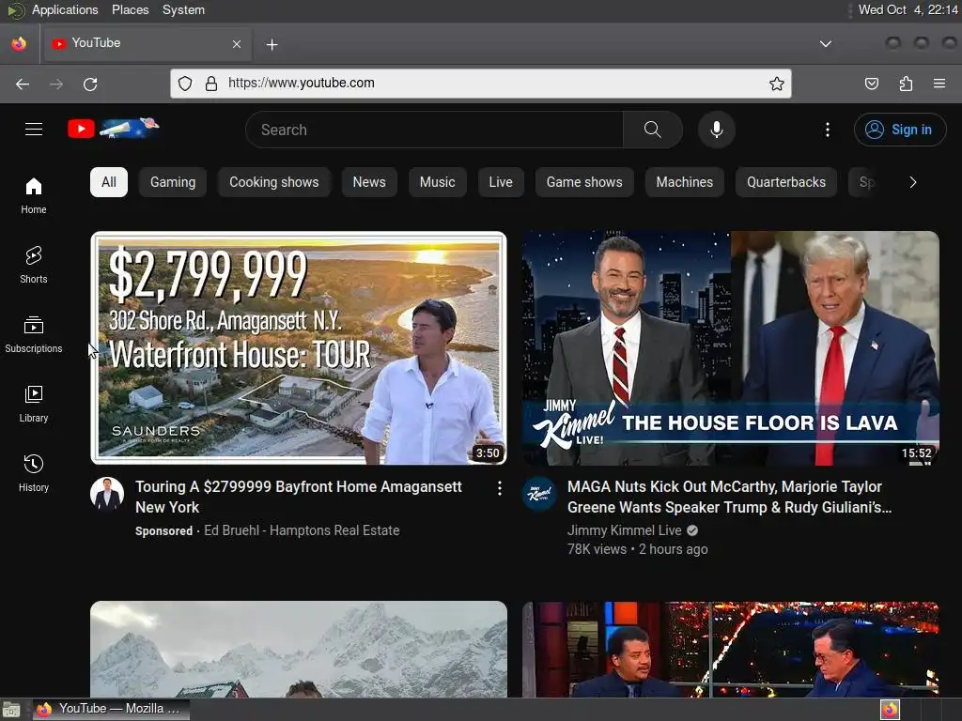Open History in sidebar
This screenshot has width=962, height=721.
34,473
